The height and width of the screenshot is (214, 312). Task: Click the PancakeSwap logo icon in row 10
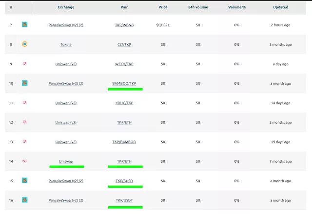click(25, 83)
